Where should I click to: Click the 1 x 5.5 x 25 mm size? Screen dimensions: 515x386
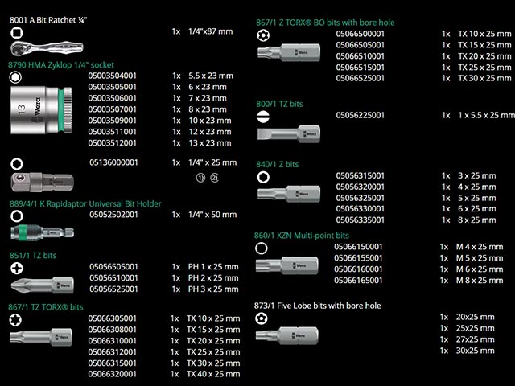click(x=486, y=115)
